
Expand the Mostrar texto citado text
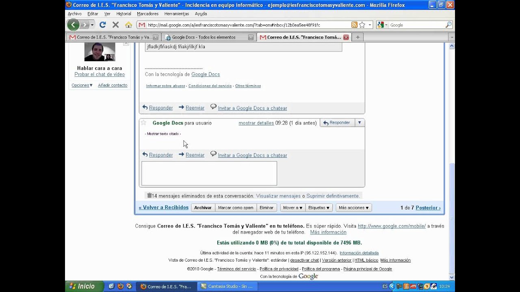point(163,134)
